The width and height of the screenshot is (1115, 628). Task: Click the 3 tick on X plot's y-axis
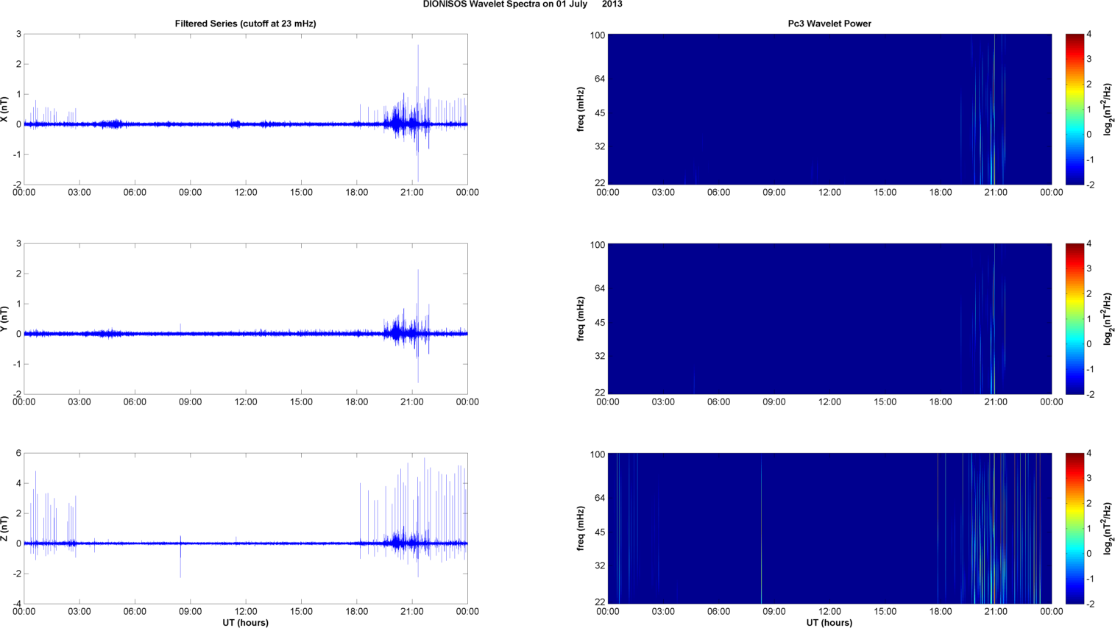(18, 35)
